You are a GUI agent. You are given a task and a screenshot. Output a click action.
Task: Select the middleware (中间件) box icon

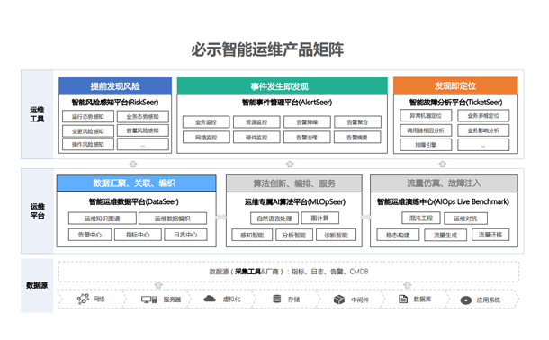(339, 300)
